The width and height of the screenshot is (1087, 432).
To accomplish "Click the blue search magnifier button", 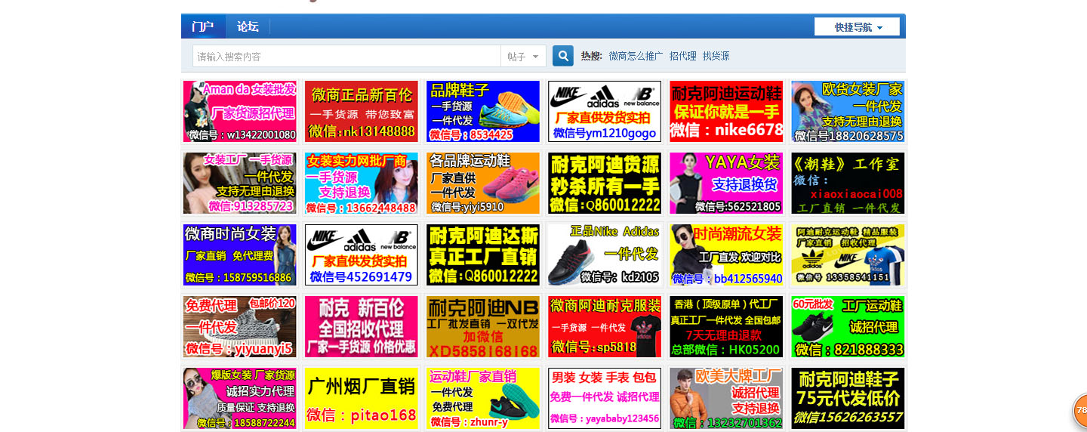I will point(562,56).
